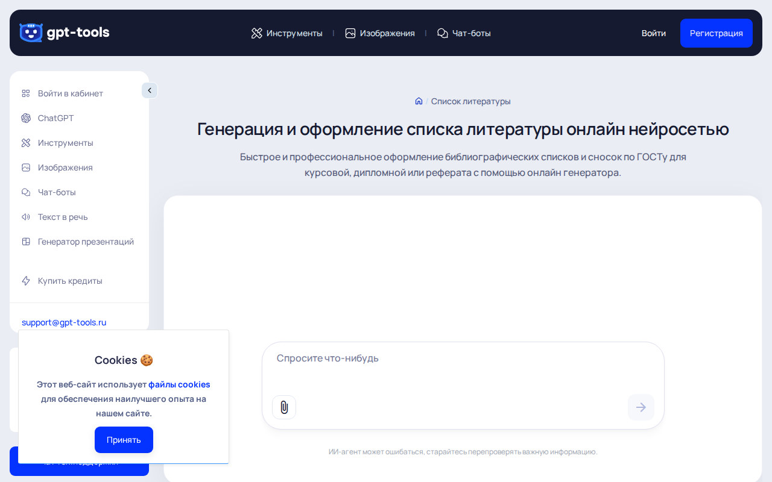772x482 pixels.
Task: Click the sidebar Изображения menu label
Action: tap(65, 167)
